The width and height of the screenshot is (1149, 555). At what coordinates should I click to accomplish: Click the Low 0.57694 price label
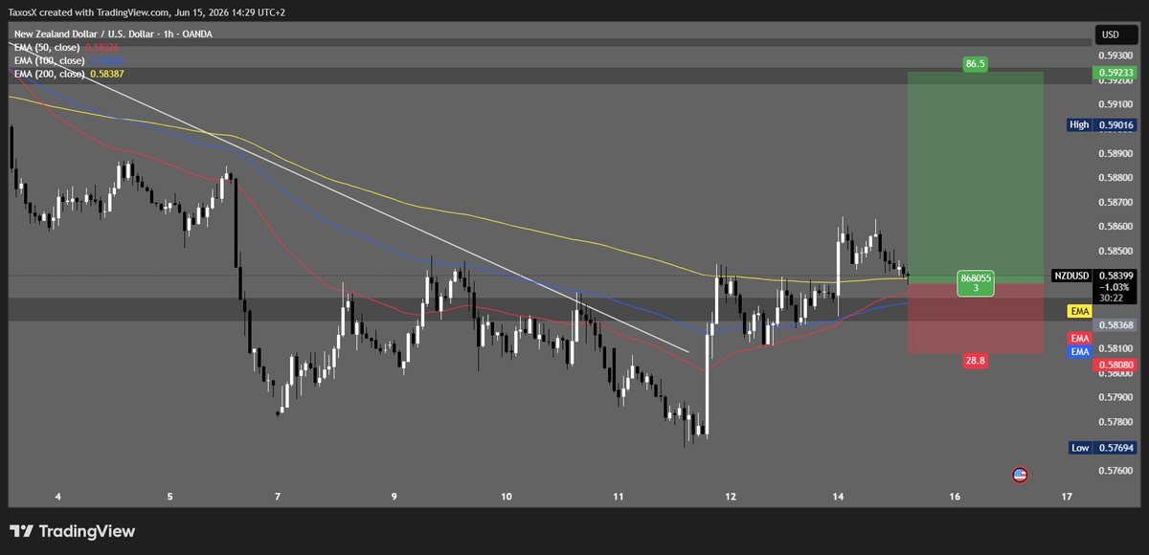[1104, 447]
